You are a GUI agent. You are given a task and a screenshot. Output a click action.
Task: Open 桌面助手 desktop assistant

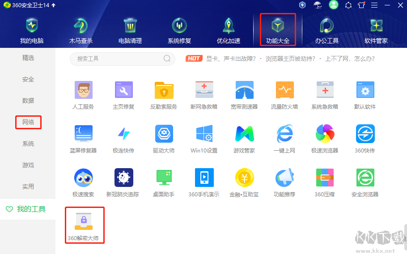pos(164,182)
